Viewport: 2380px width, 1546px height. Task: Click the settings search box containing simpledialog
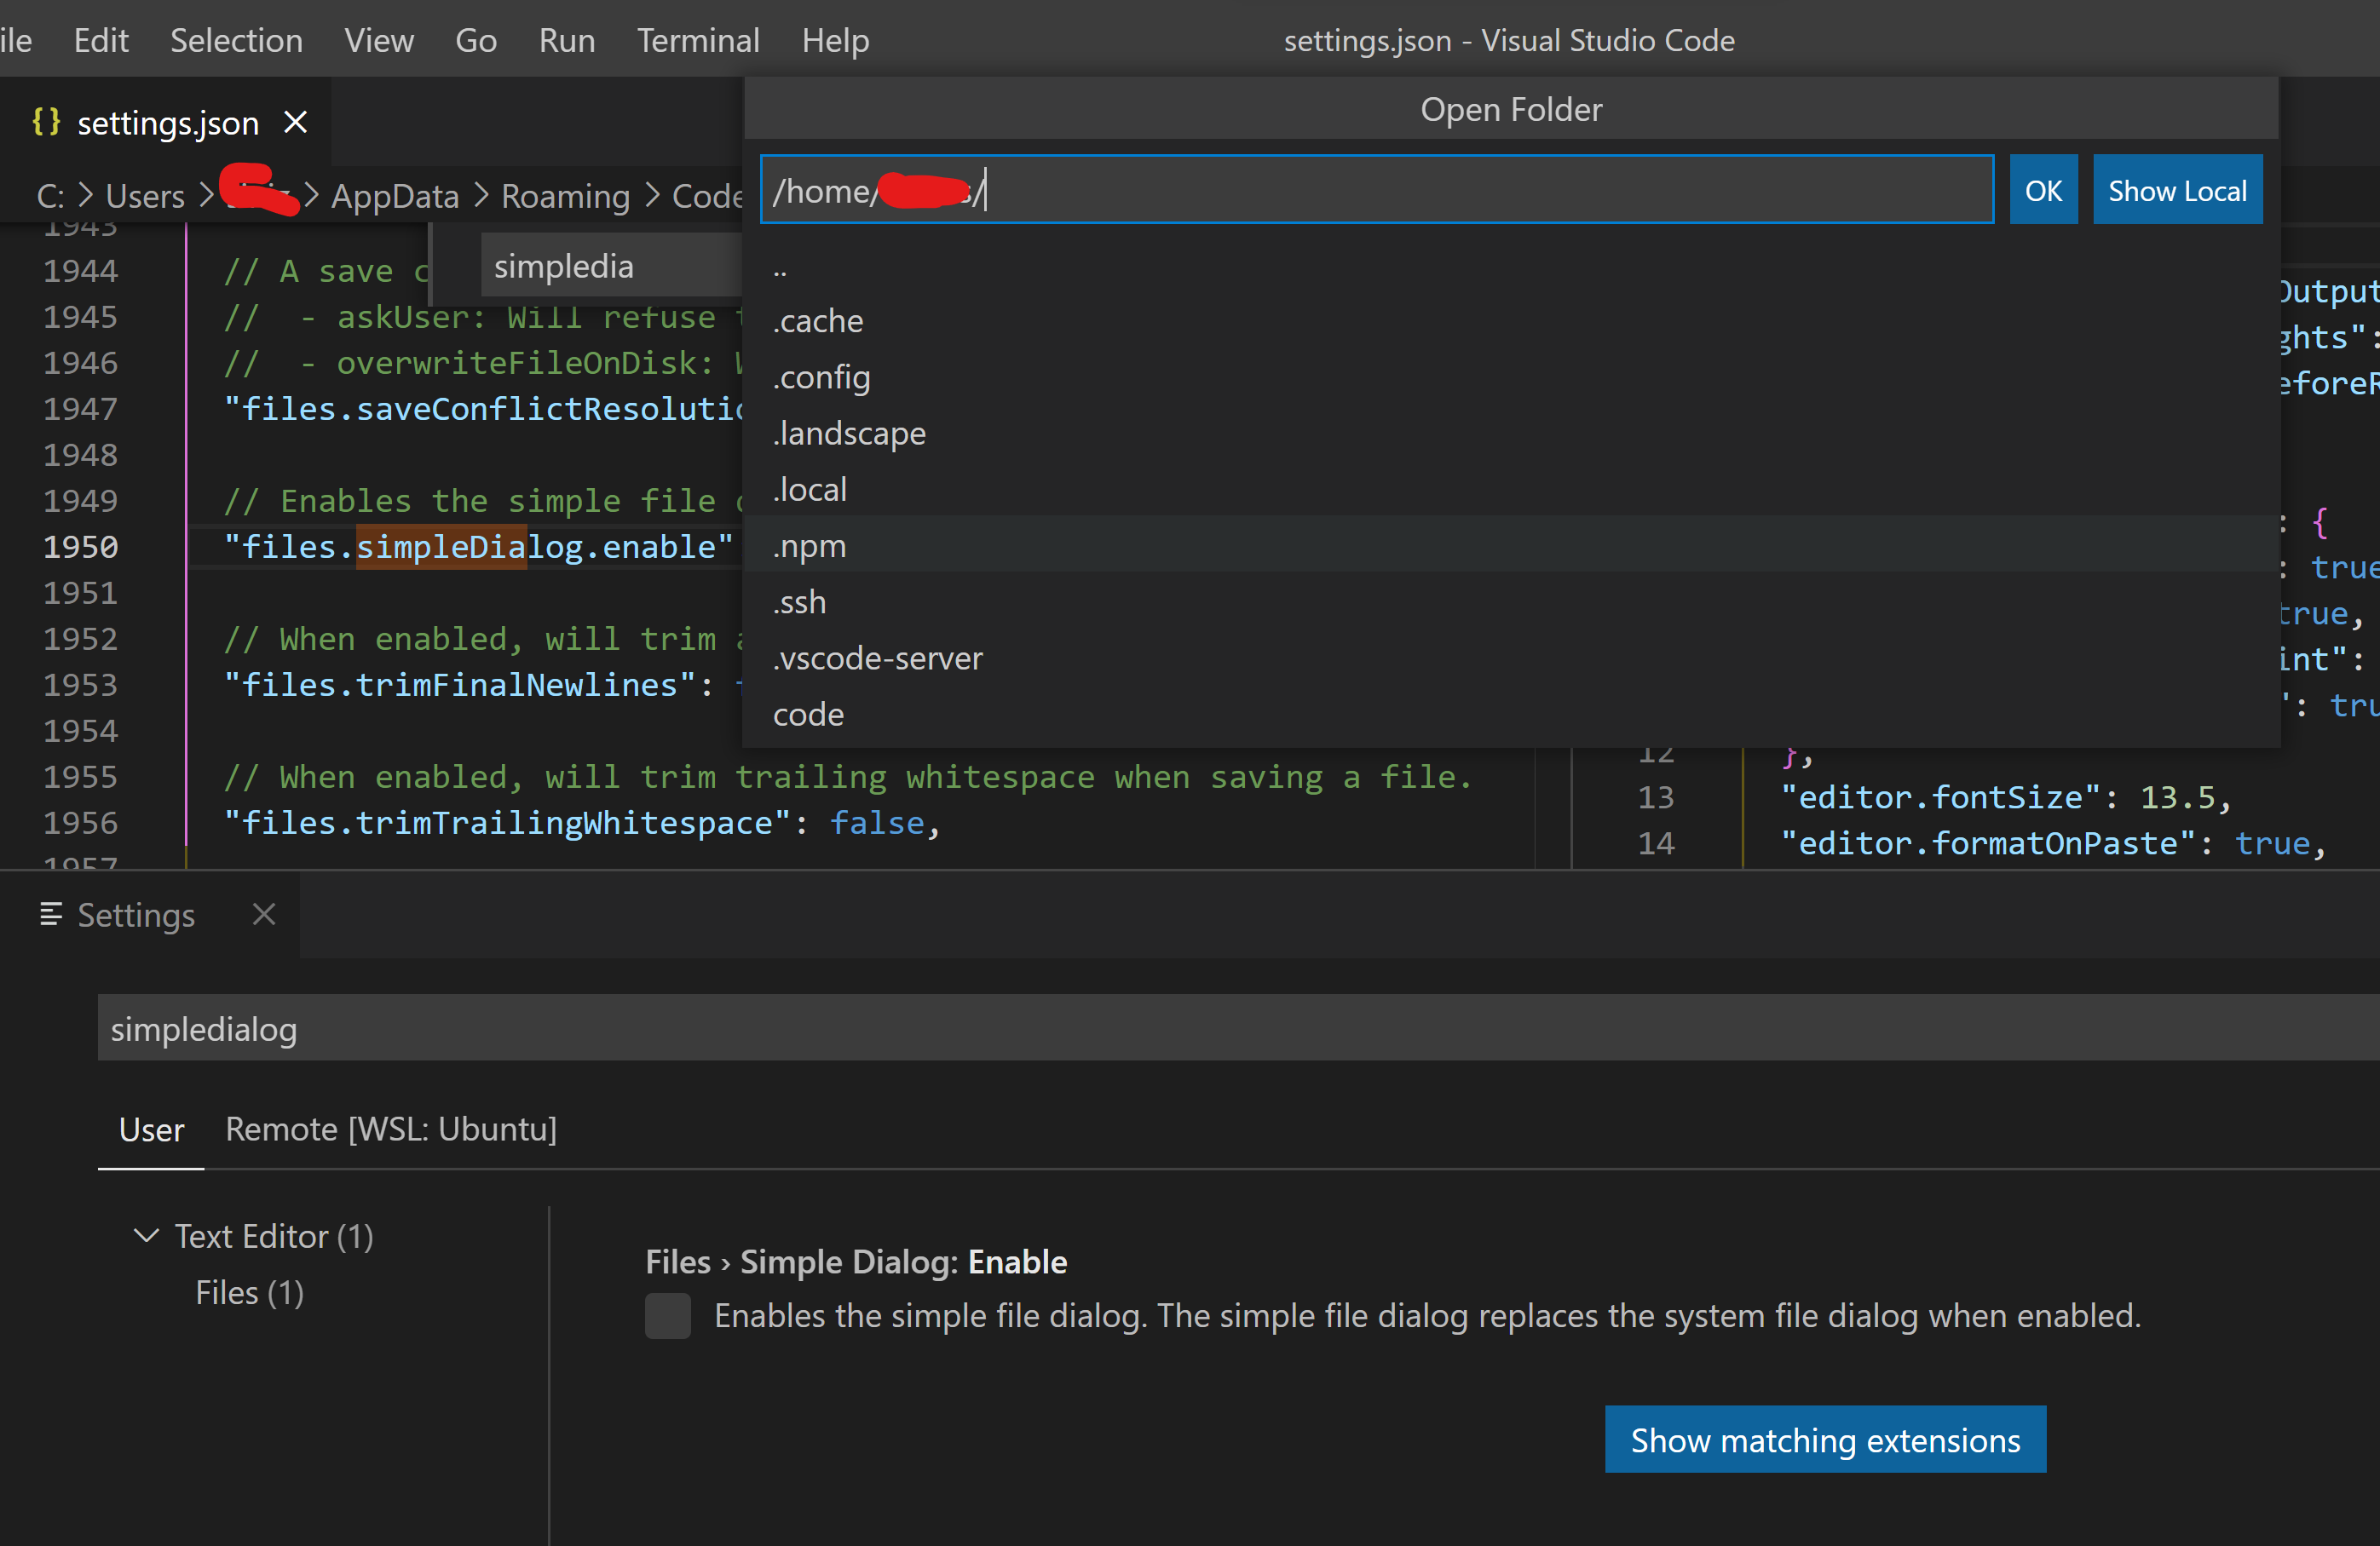coord(1238,1027)
